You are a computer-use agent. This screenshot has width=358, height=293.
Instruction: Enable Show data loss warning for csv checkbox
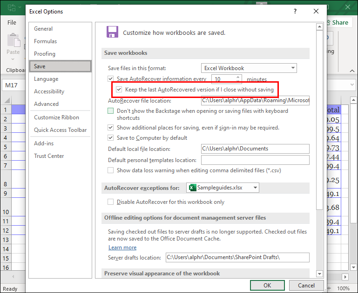pyautogui.click(x=110, y=170)
